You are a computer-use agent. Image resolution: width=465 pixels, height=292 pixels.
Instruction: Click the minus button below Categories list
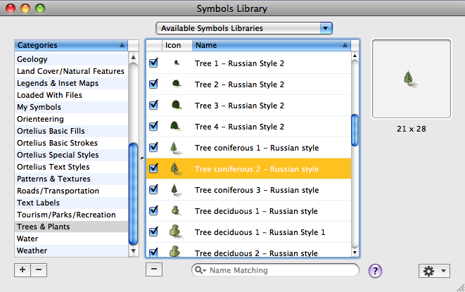coord(39,269)
